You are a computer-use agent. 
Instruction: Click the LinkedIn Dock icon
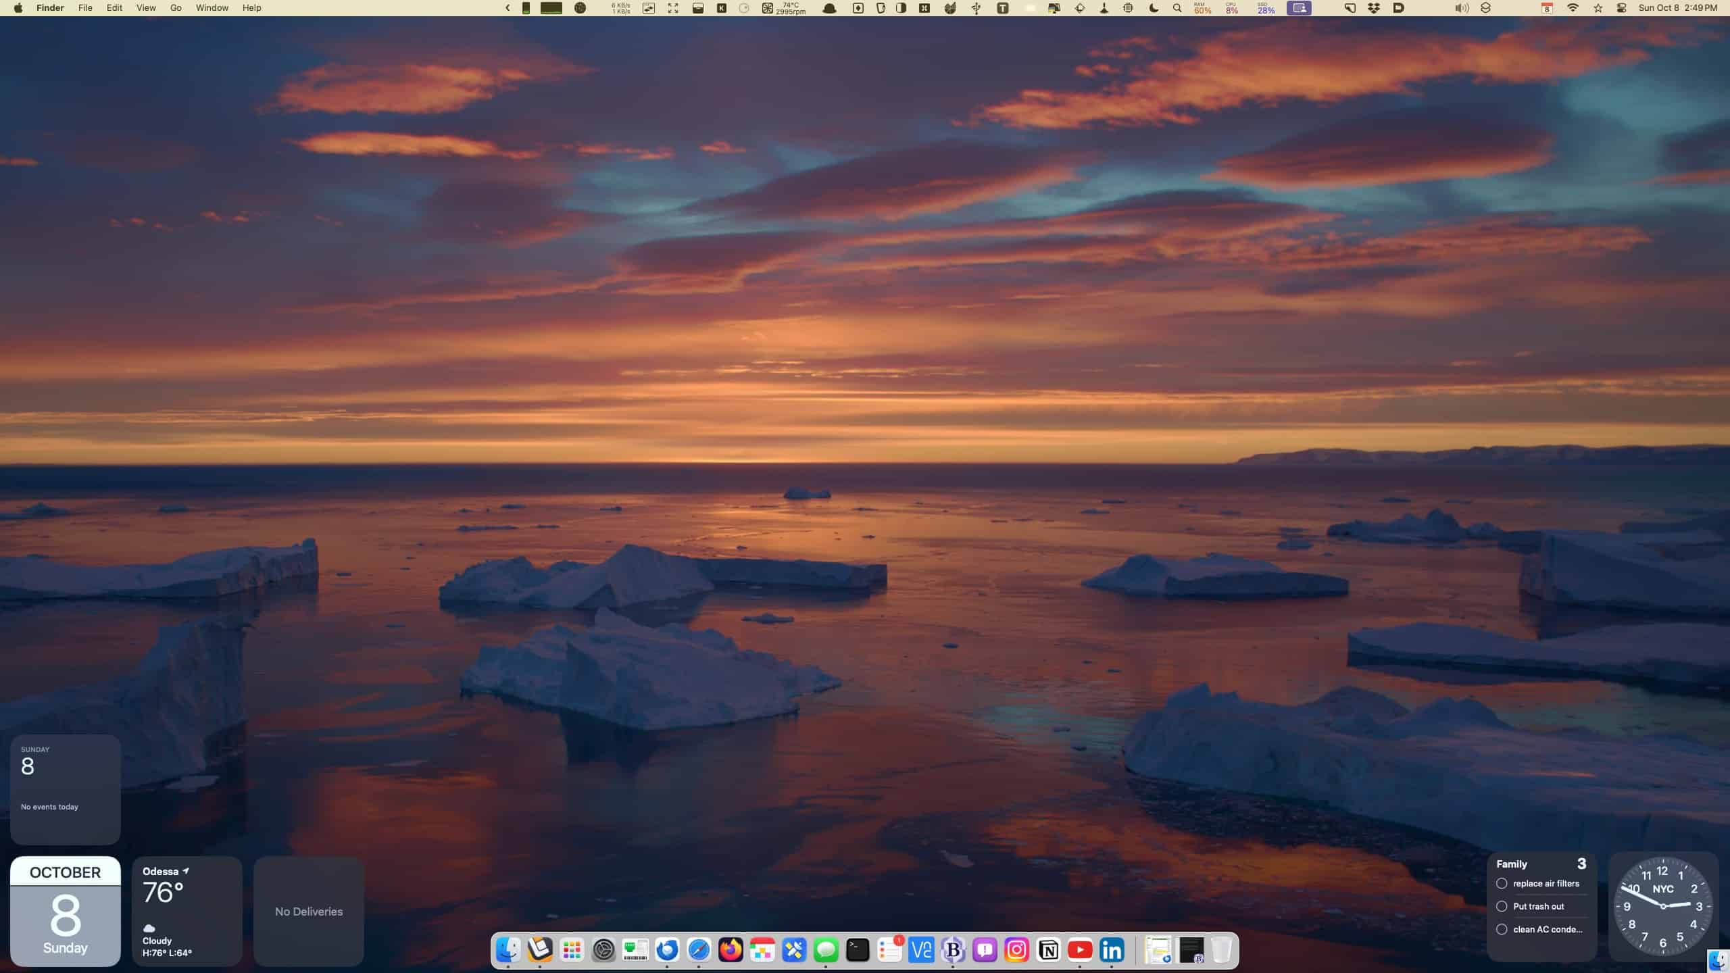coord(1112,950)
